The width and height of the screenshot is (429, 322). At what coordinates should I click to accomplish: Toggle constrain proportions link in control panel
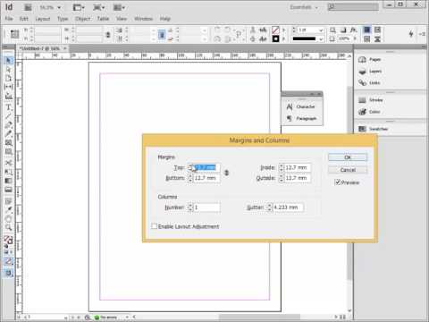[108, 35]
